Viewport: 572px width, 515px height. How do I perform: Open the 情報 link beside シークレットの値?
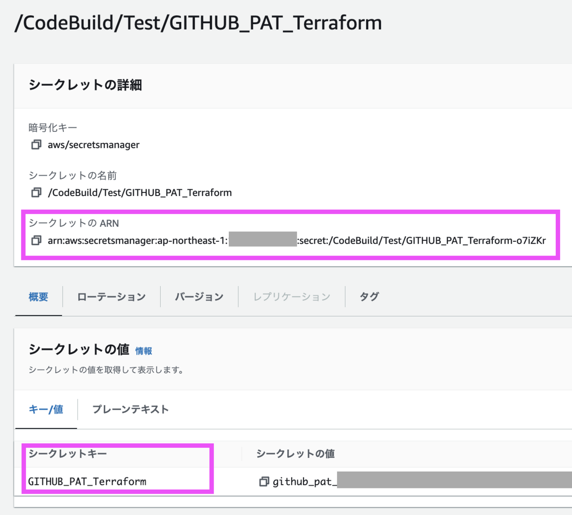pyautogui.click(x=143, y=351)
